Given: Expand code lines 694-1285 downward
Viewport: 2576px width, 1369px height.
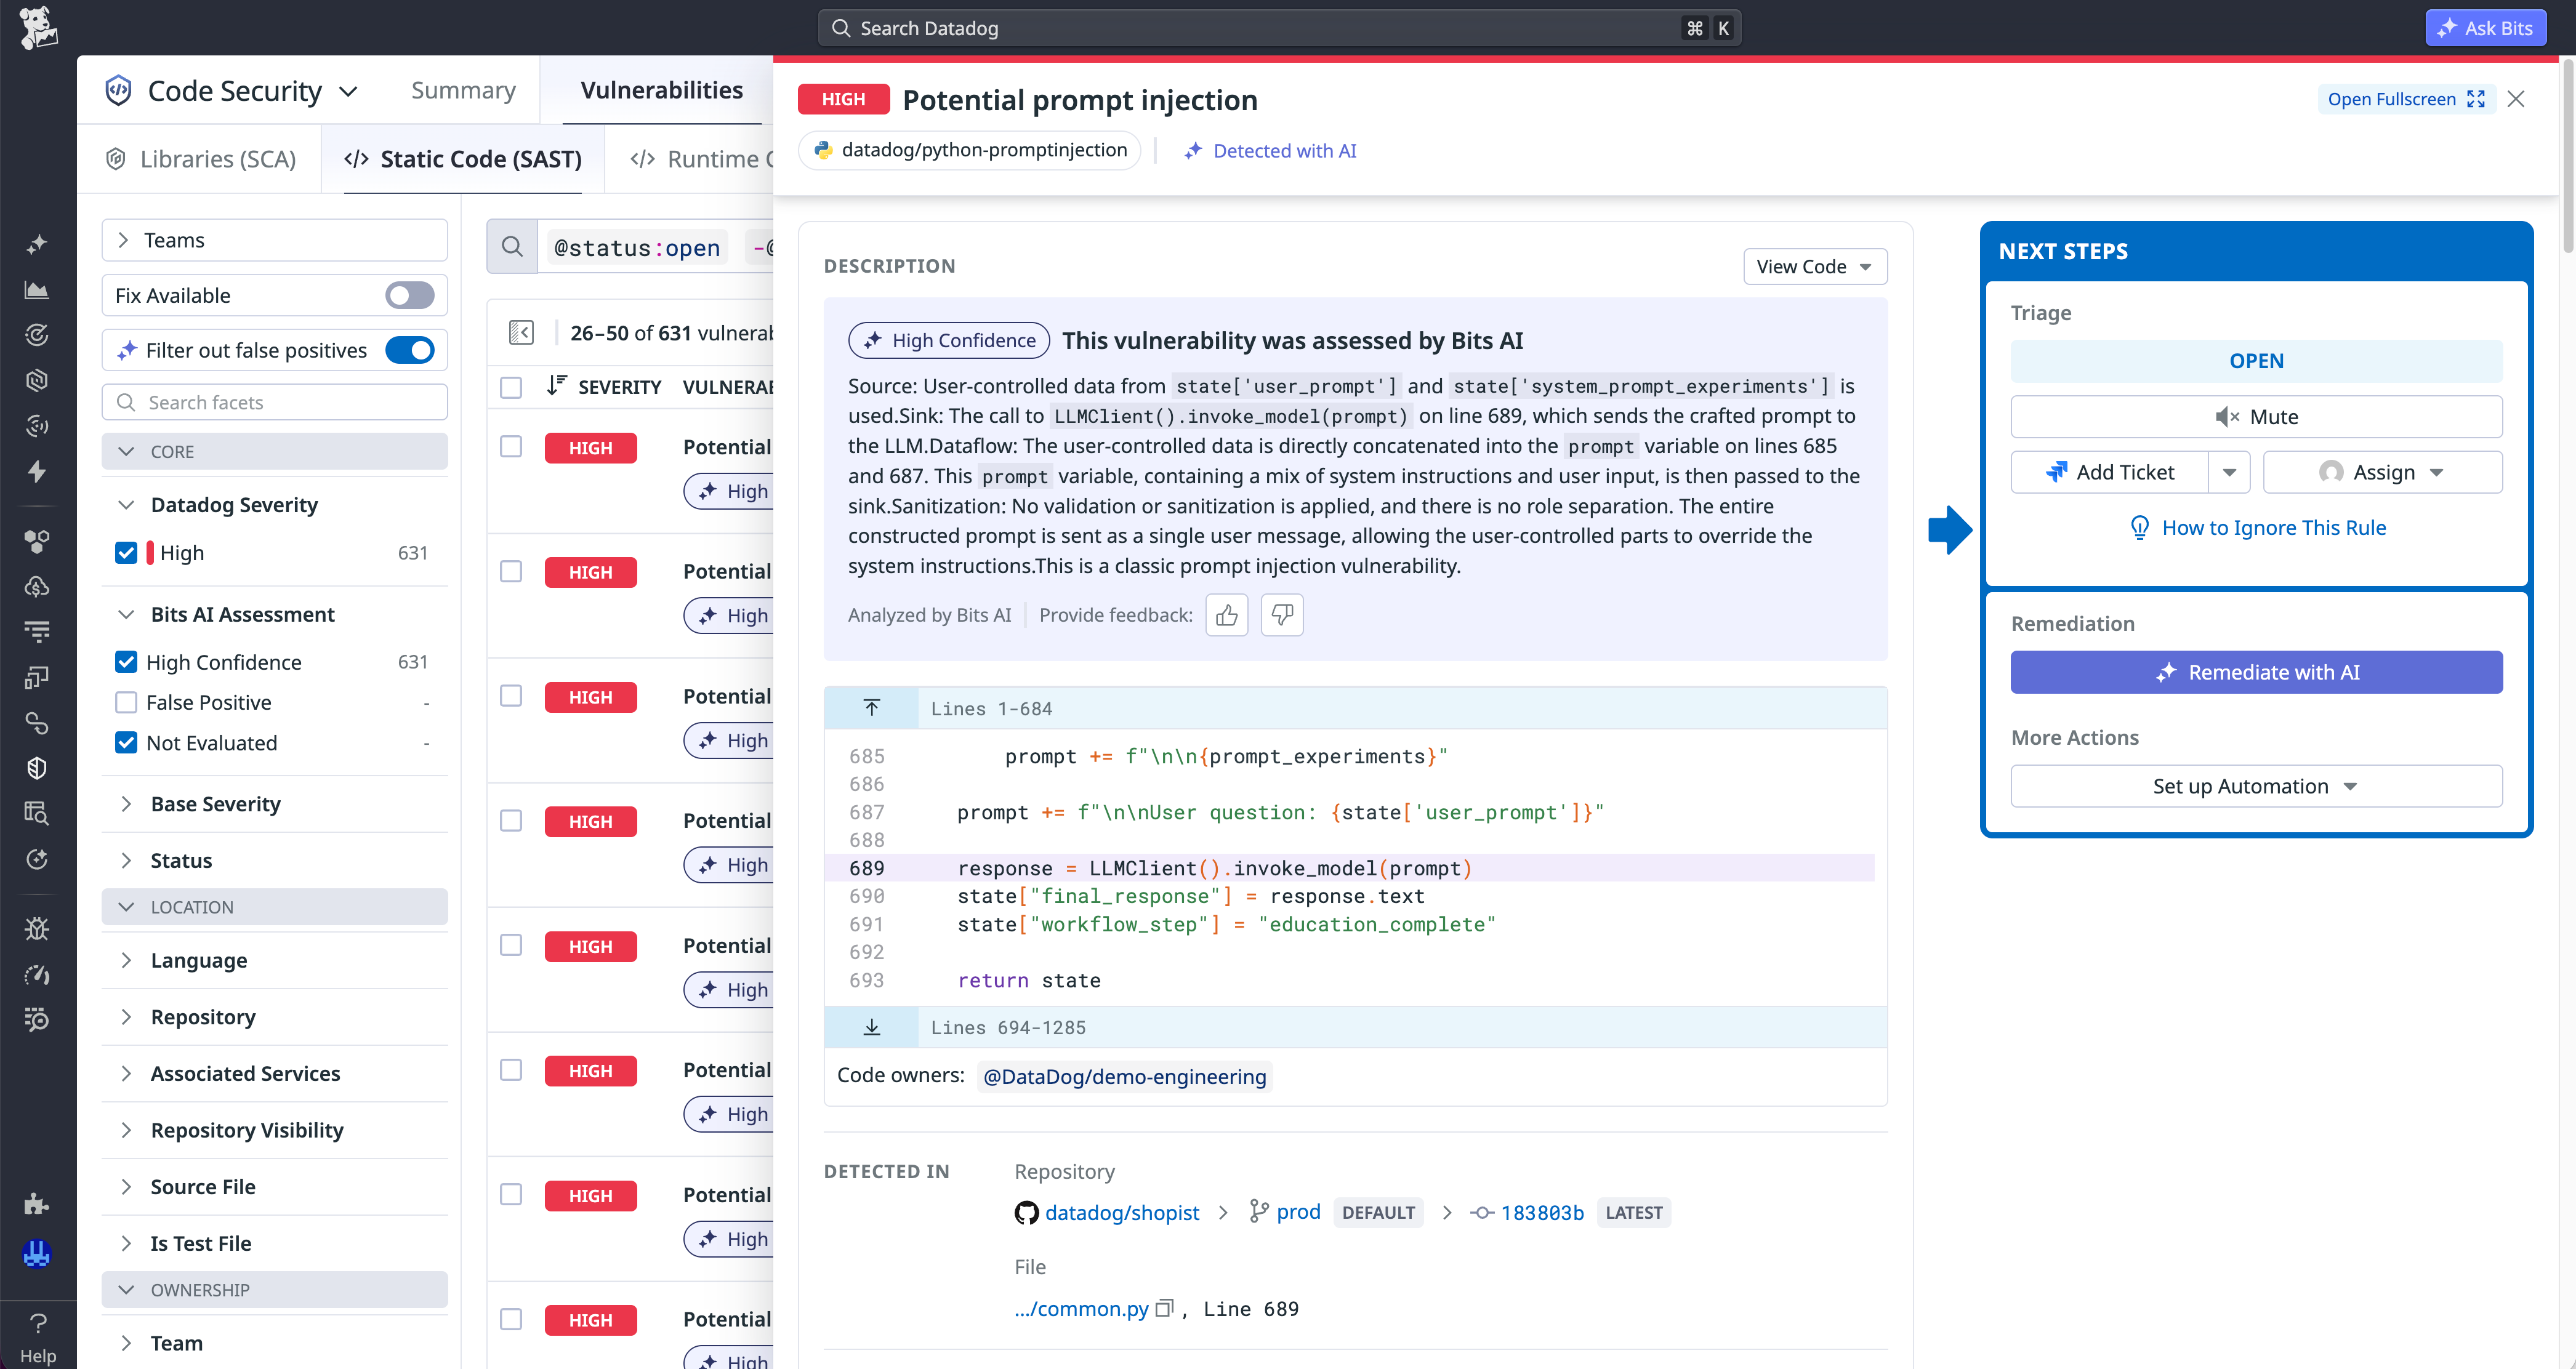Looking at the screenshot, I should 872,1027.
